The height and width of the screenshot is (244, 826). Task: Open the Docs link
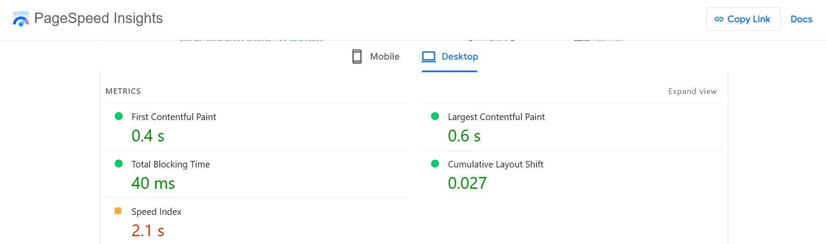(801, 19)
